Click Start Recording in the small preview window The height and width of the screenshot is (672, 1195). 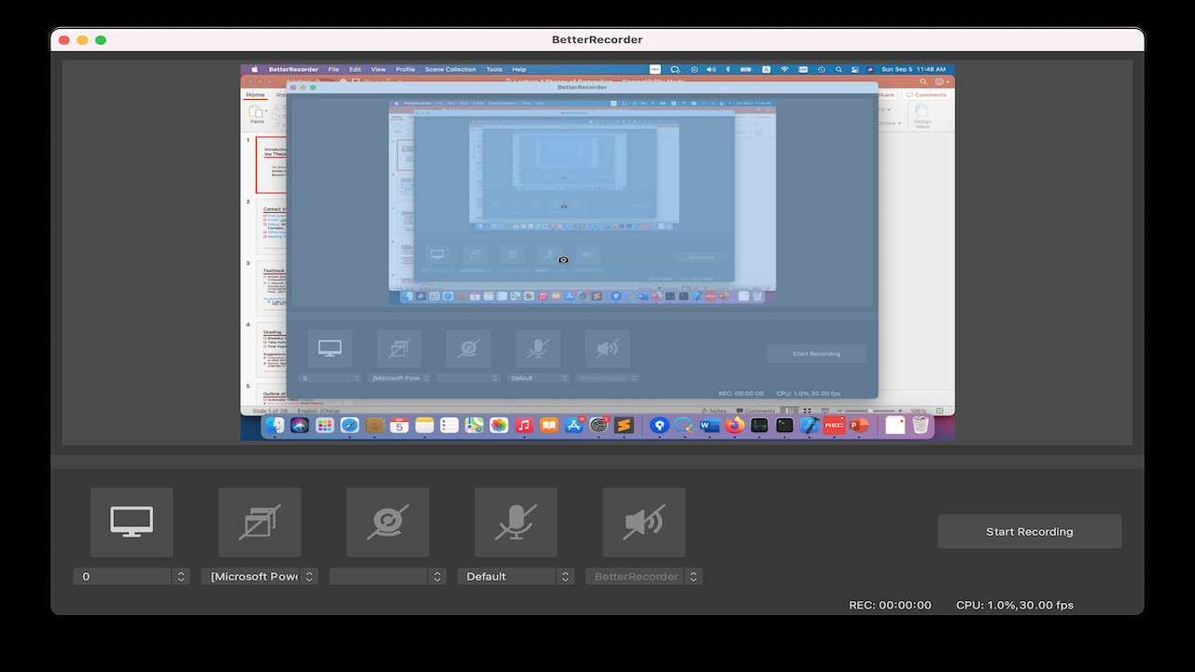coord(816,353)
